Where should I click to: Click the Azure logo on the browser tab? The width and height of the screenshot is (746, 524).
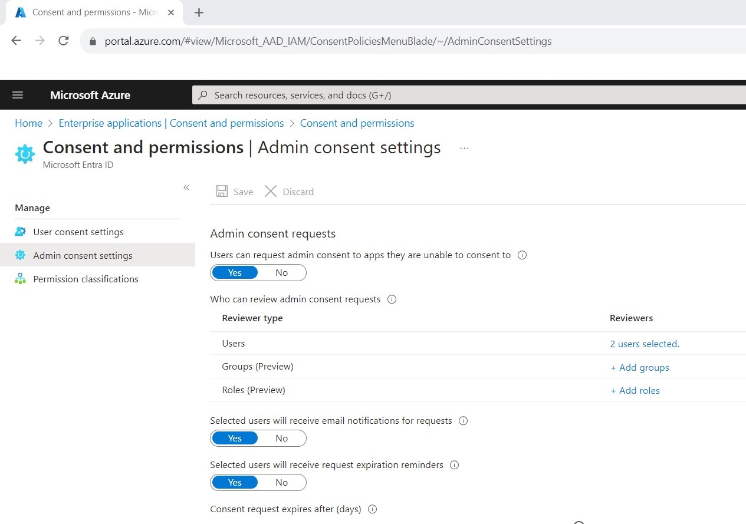click(21, 12)
